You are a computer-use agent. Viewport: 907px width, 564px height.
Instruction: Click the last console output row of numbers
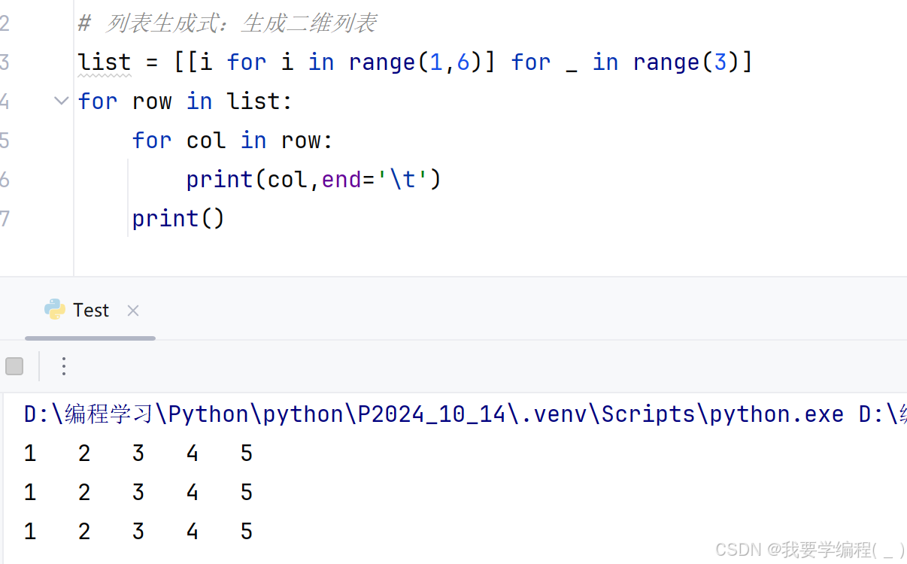(x=138, y=532)
